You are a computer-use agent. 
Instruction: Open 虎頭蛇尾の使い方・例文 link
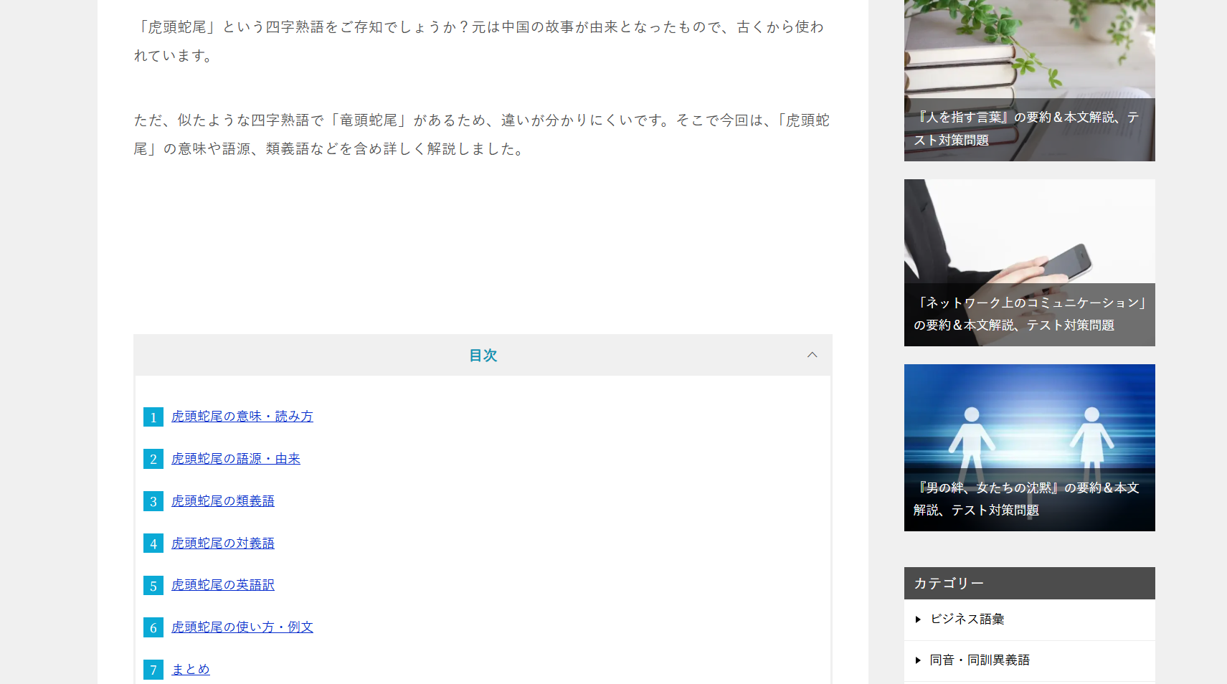242,627
